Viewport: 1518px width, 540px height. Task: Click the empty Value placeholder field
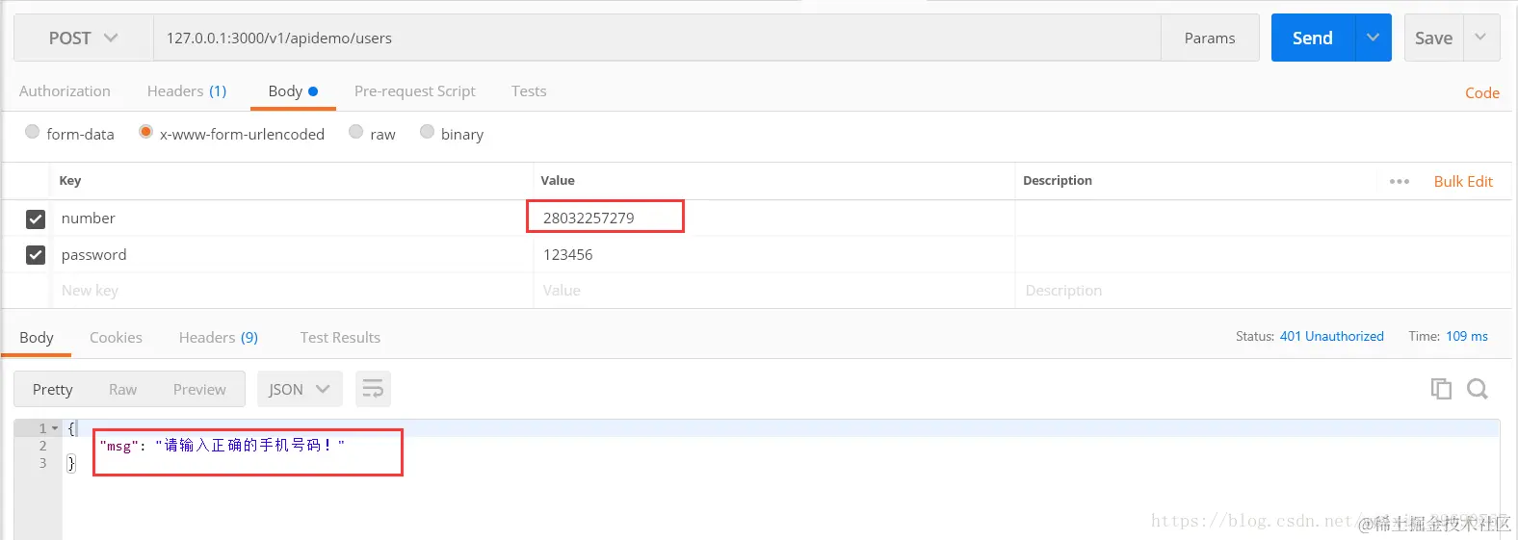point(773,291)
